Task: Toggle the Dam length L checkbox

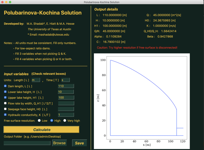Action: coord(5,86)
